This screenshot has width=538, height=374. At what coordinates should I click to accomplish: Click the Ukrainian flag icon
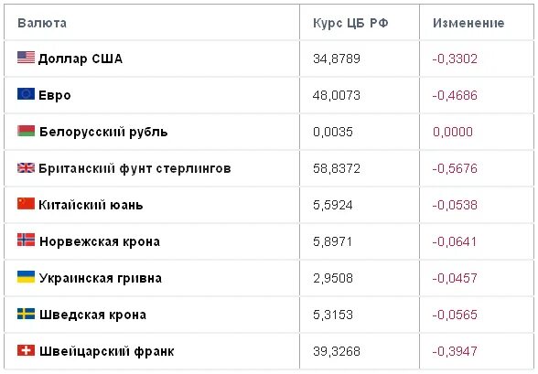pos(26,277)
